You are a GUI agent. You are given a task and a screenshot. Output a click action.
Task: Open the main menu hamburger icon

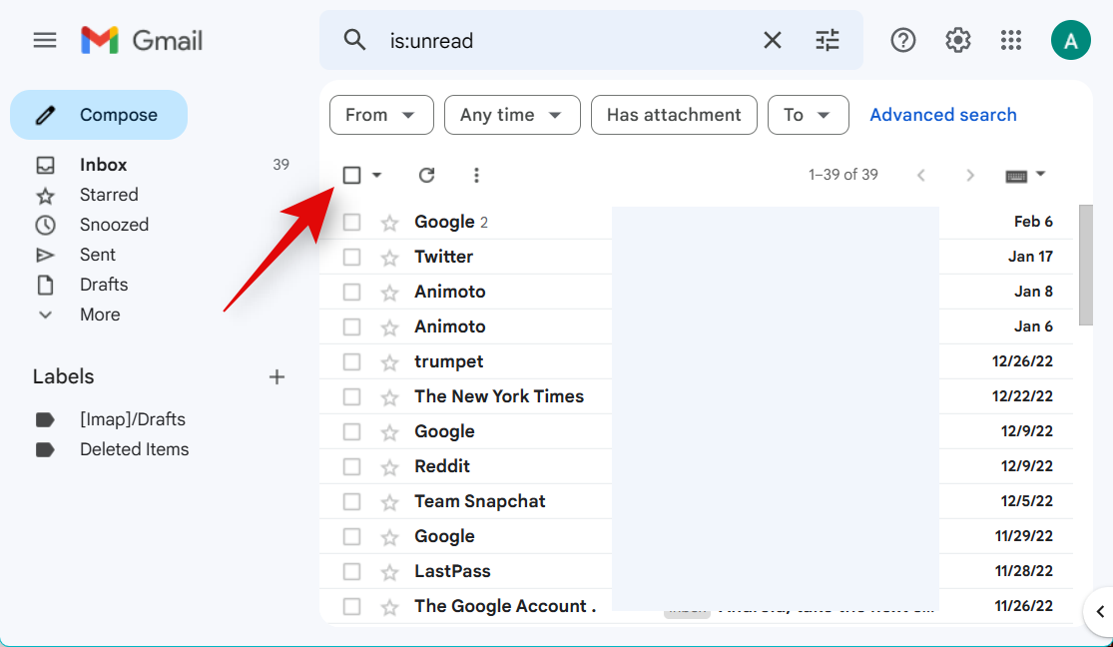(45, 40)
